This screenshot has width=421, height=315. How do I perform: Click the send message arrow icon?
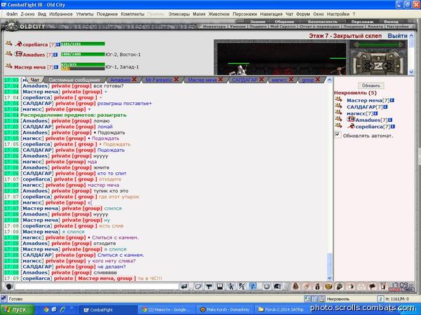(x=184, y=286)
